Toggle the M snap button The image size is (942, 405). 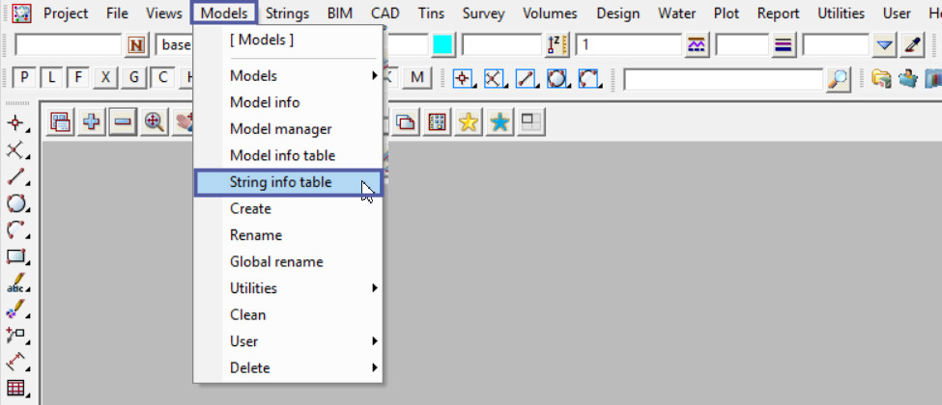417,78
